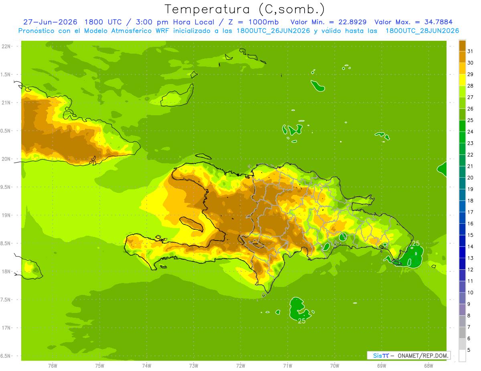Click colorbar label "29"
The height and width of the screenshot is (371, 481).
[x=471, y=74]
